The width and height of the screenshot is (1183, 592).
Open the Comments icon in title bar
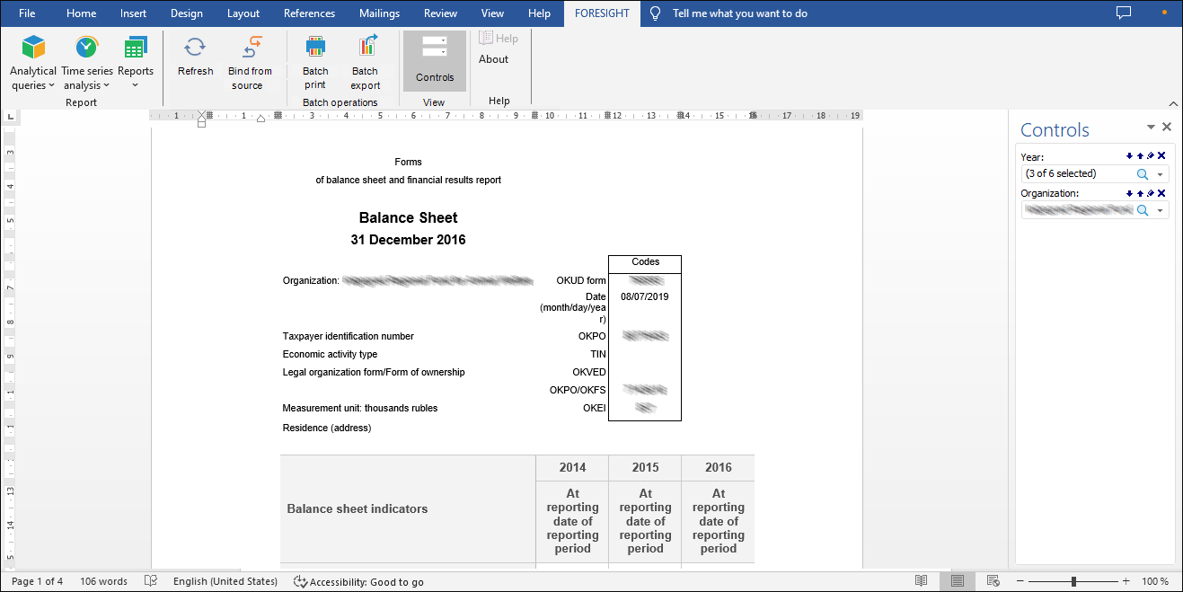(1123, 13)
